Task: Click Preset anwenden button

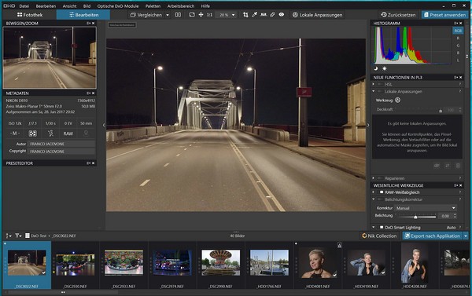Action: (444, 15)
